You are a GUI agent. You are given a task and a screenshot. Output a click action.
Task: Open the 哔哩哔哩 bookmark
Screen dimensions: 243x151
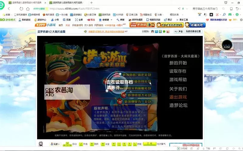point(34,14)
